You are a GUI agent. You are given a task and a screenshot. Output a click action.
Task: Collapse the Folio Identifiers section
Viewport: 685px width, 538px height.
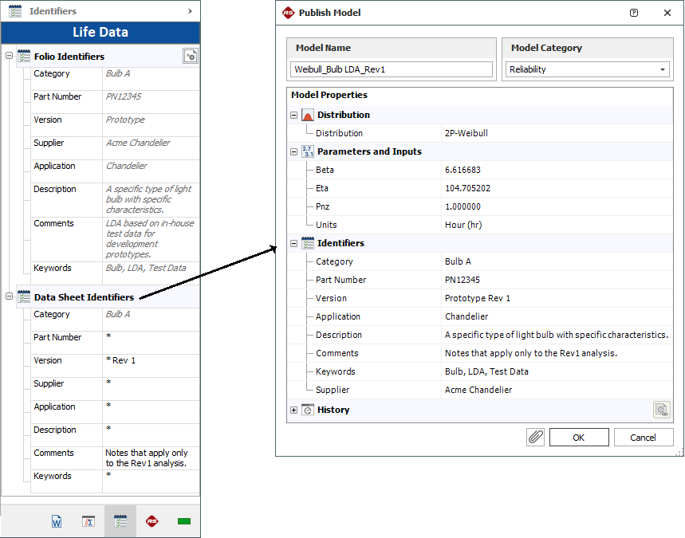click(10, 57)
